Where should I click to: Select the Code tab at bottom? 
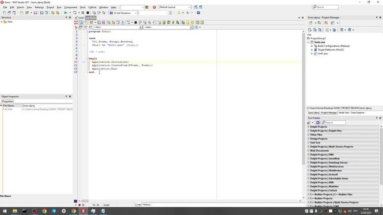138,205
